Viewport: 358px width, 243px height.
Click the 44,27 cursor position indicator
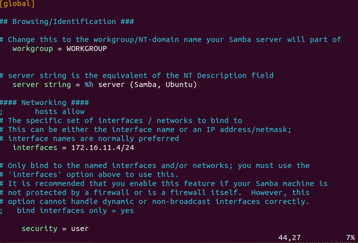289,238
